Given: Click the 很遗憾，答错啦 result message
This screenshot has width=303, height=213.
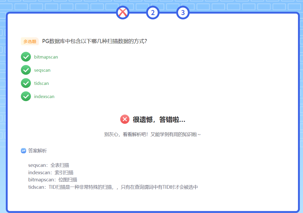Looking at the screenshot, I should coord(159,119).
